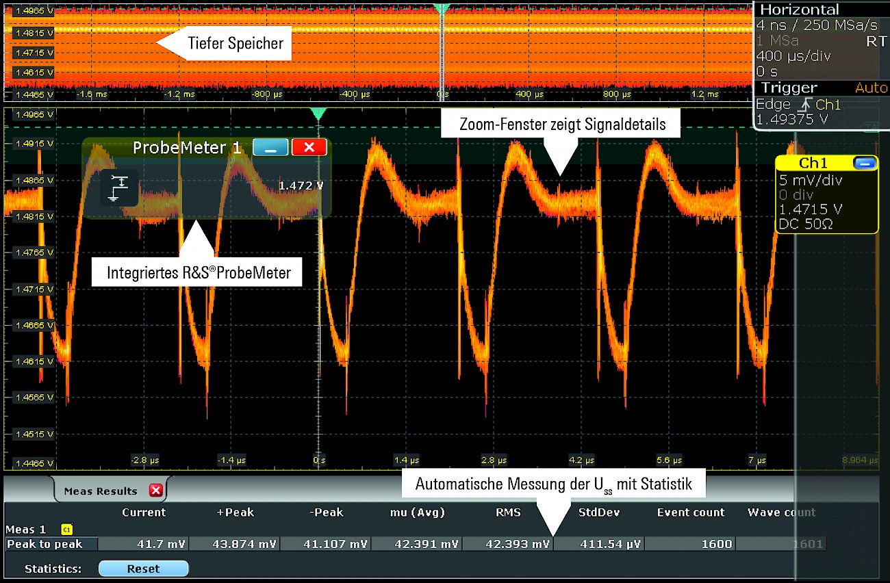Minimize the ProbeMeter 1 window
Screen dimensions: 890x583
(x=270, y=147)
